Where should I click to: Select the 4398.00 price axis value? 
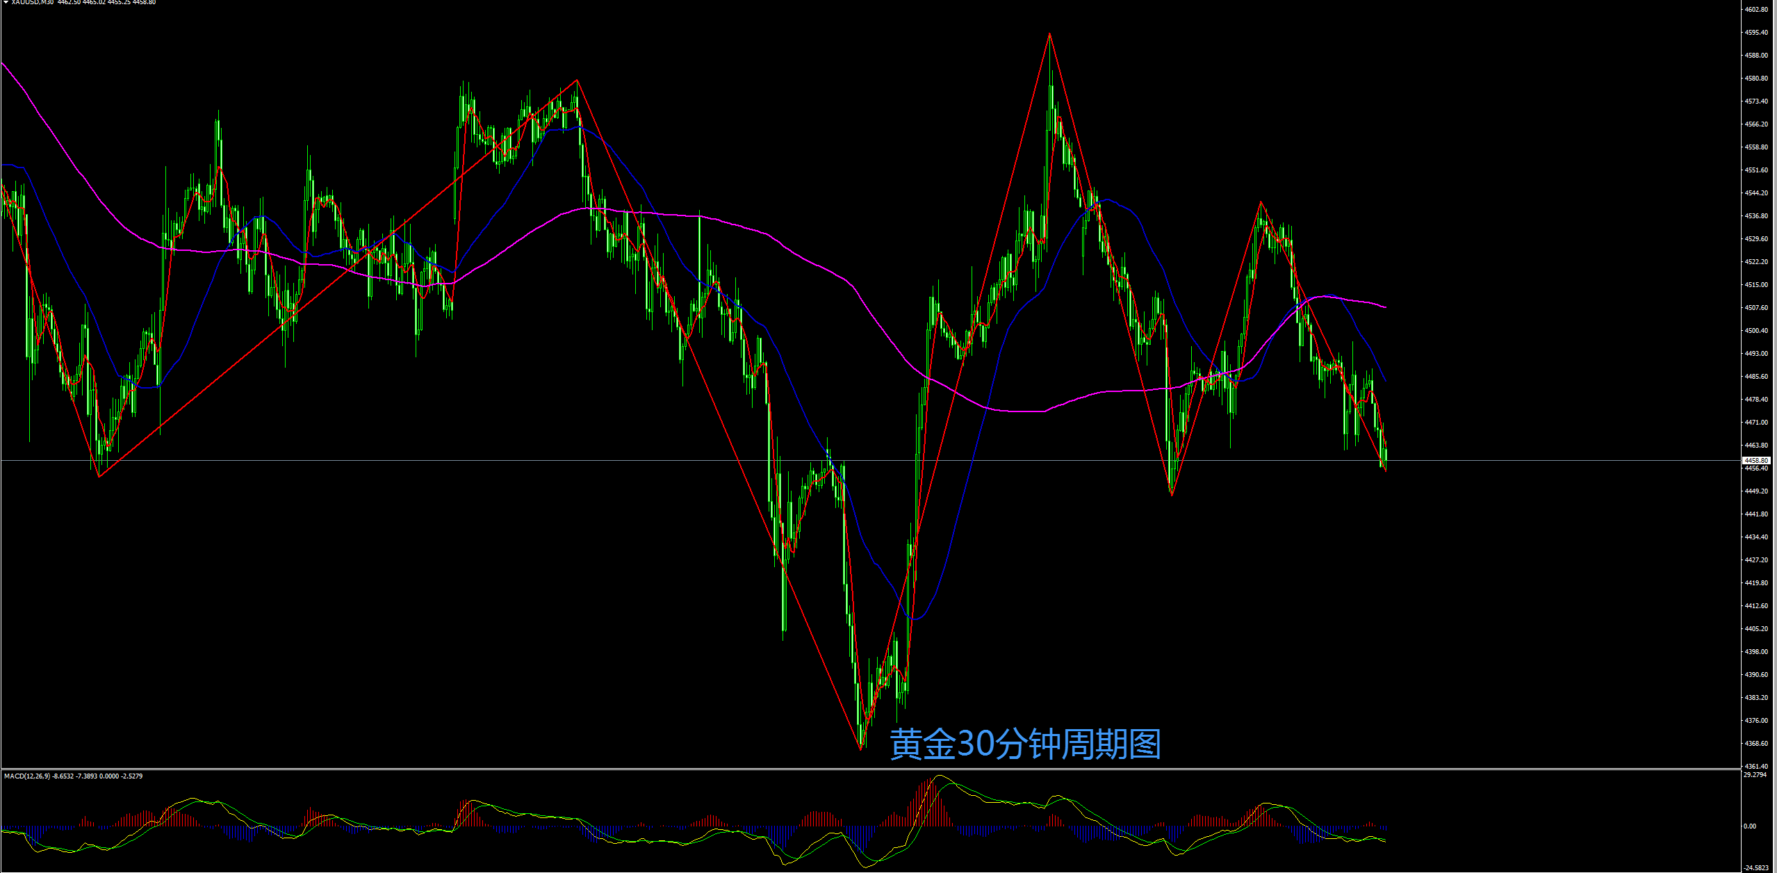click(1756, 651)
